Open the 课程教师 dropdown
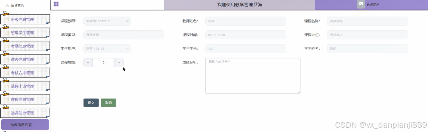Viewport: 428px width, 132px height. [107, 21]
